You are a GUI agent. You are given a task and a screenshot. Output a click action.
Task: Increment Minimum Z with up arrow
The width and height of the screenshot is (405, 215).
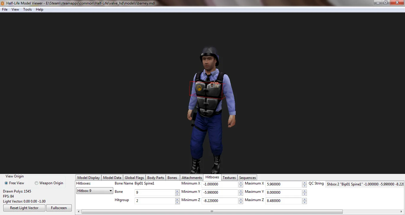coord(240,199)
